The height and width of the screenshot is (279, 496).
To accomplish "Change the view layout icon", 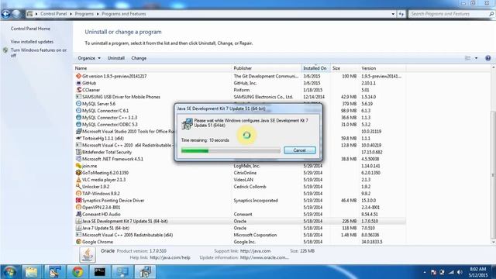I will click(467, 58).
